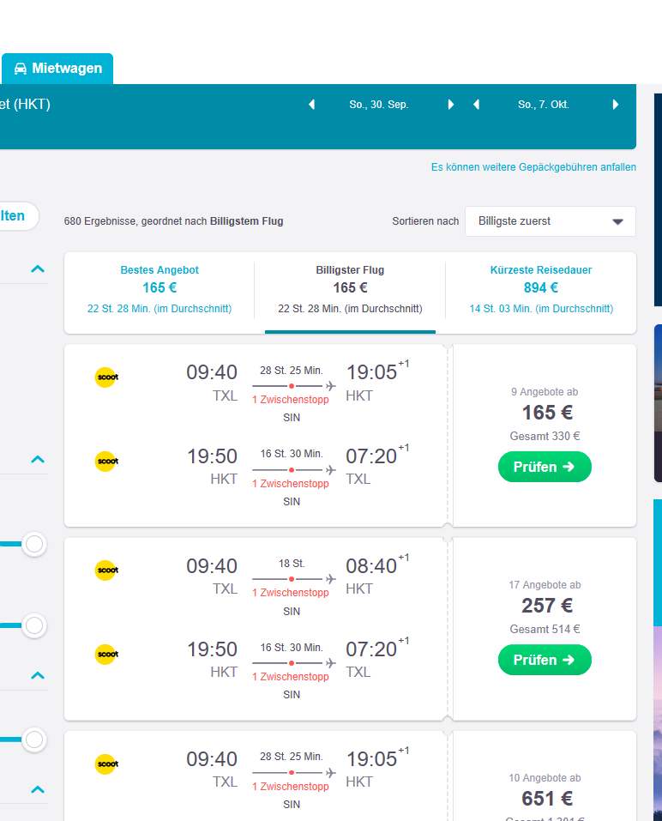Collapse the second filter section chevron

(38, 460)
